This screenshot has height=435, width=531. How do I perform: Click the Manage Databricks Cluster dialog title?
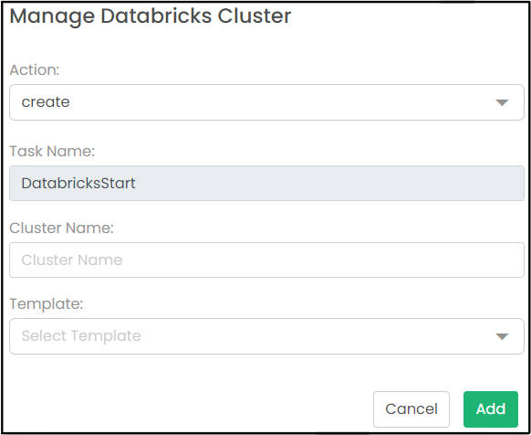click(x=151, y=16)
